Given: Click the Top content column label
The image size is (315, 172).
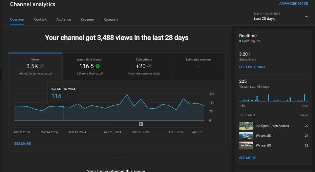Looking at the screenshot, I should pos(247,115).
